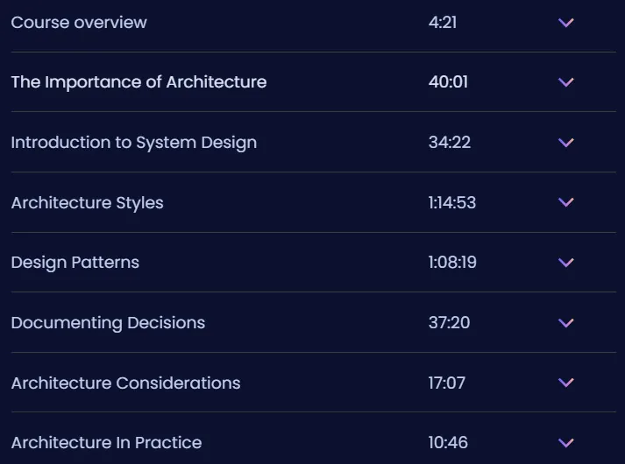Click the 1:08:19 duration label
Image resolution: width=625 pixels, height=464 pixels.
point(452,263)
